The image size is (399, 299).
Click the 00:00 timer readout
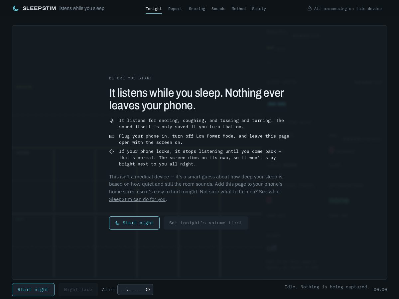(380, 290)
